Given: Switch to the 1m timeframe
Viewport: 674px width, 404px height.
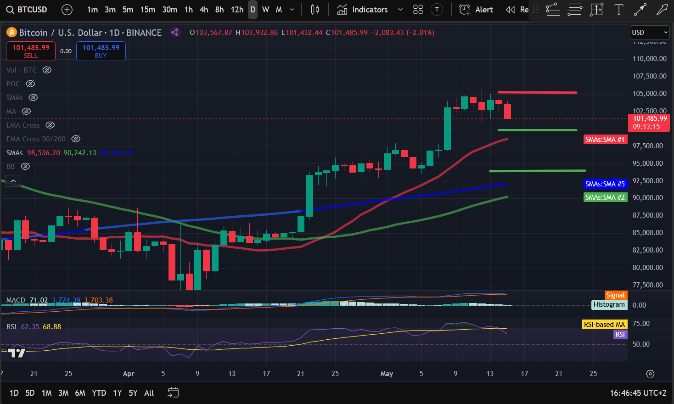Looking at the screenshot, I should 92,10.
